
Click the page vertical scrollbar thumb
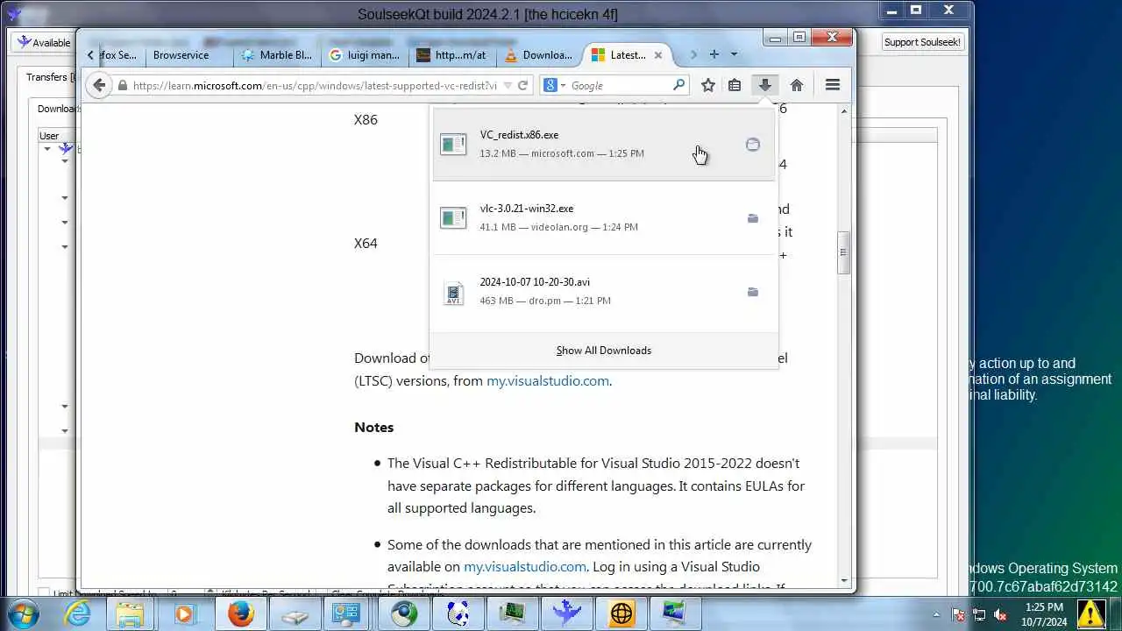[x=844, y=253]
